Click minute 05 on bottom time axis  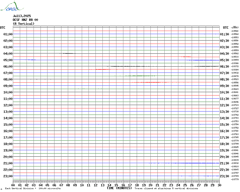click(x=47, y=185)
